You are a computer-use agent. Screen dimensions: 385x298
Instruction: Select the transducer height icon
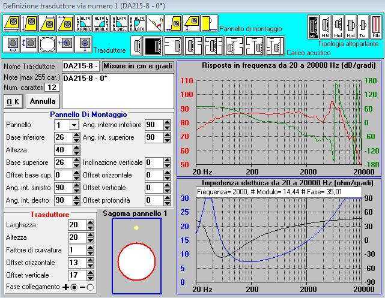pos(29,44)
